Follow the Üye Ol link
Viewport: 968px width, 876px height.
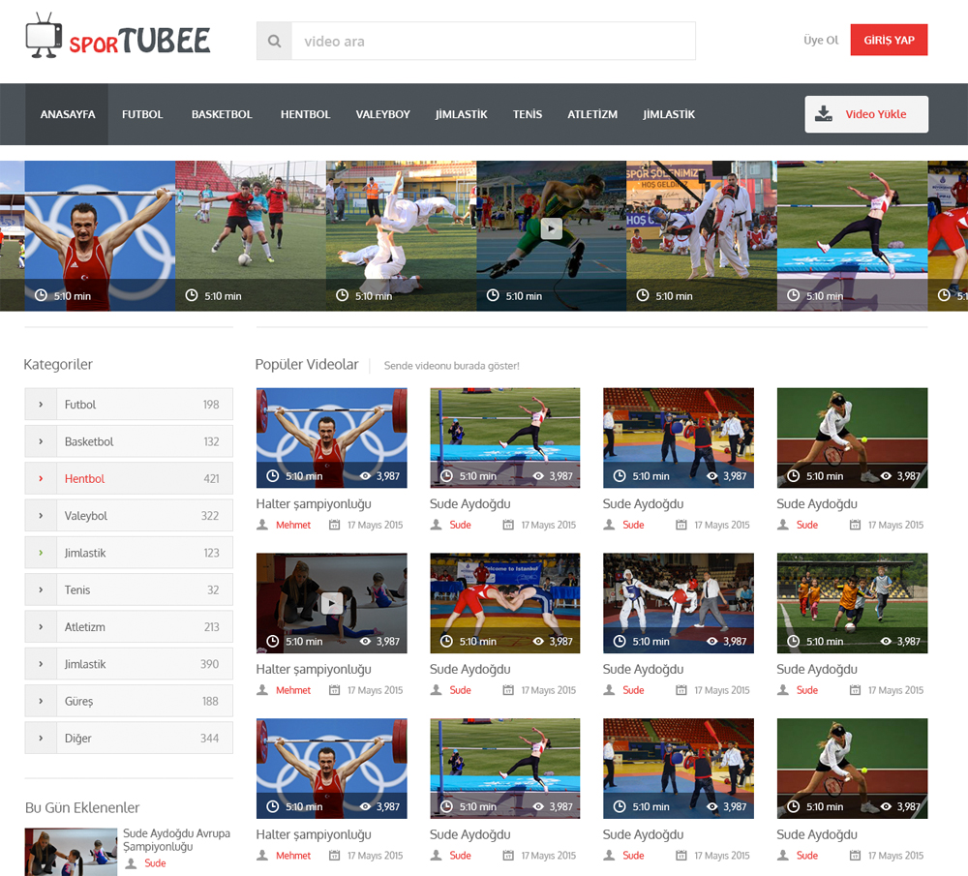[821, 41]
